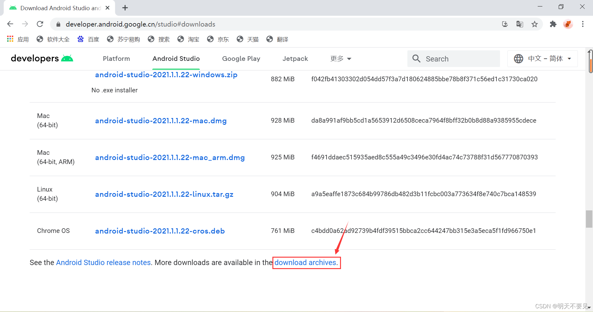Click the Search input field
The width and height of the screenshot is (593, 312).
click(454, 59)
